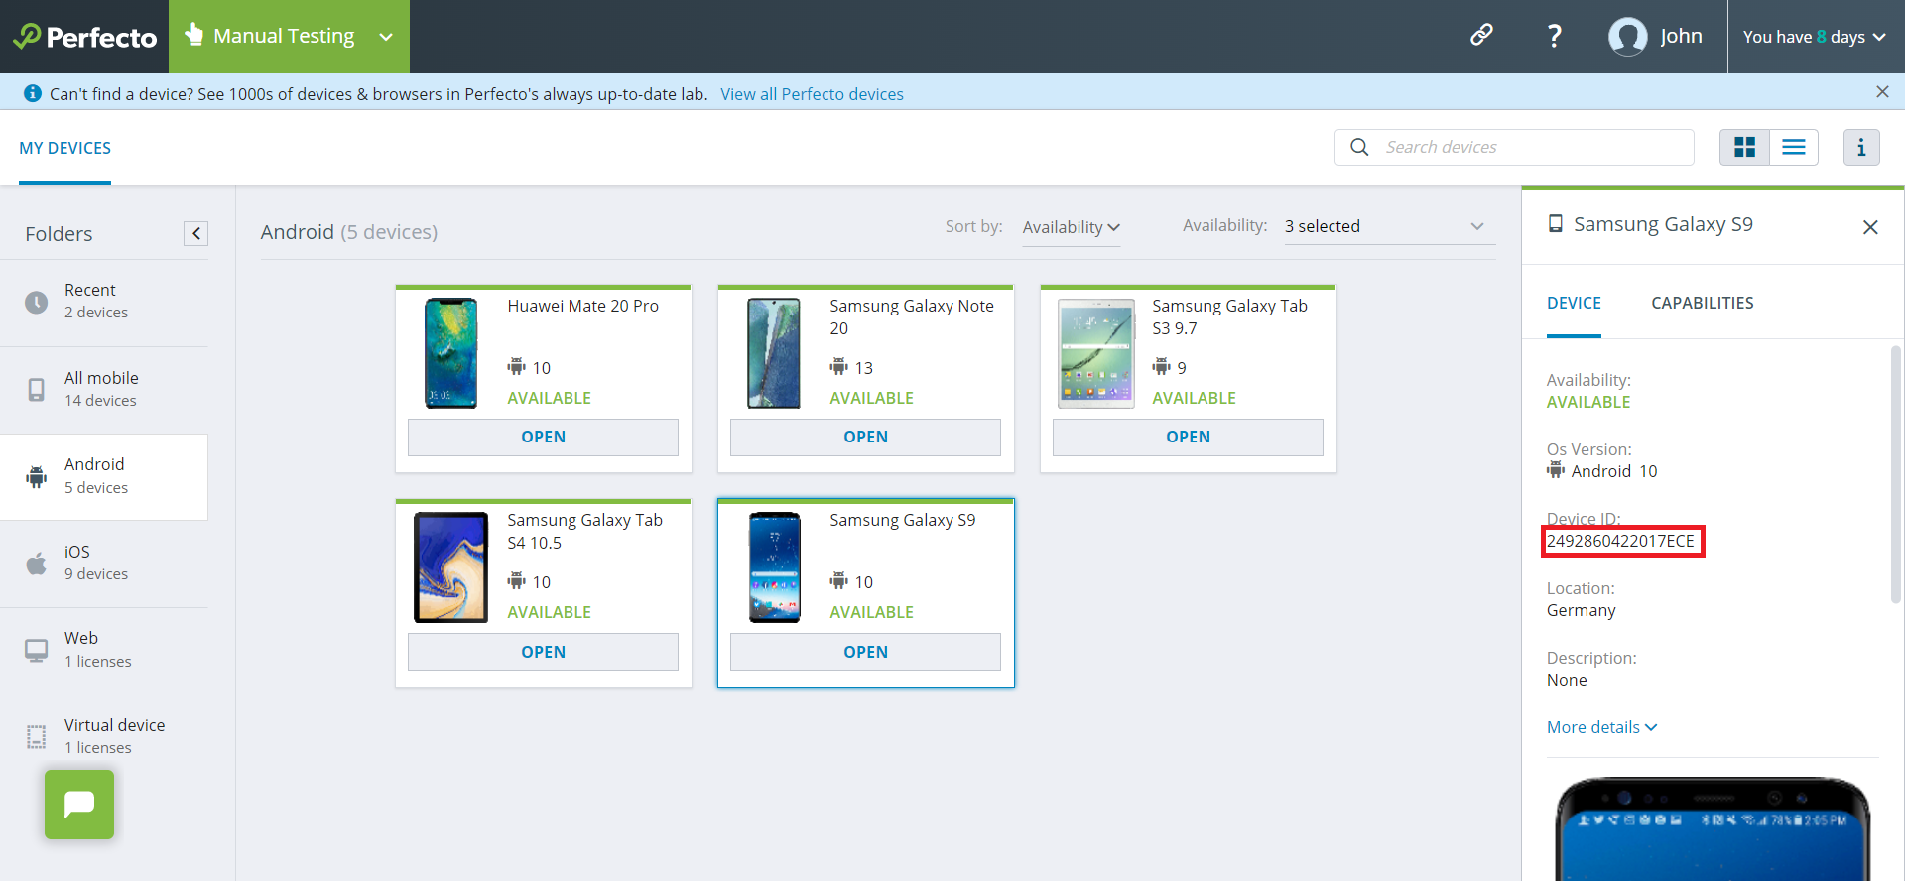Close the Samsung Galaxy S9 details panel
The height and width of the screenshot is (881, 1905).
click(x=1870, y=227)
